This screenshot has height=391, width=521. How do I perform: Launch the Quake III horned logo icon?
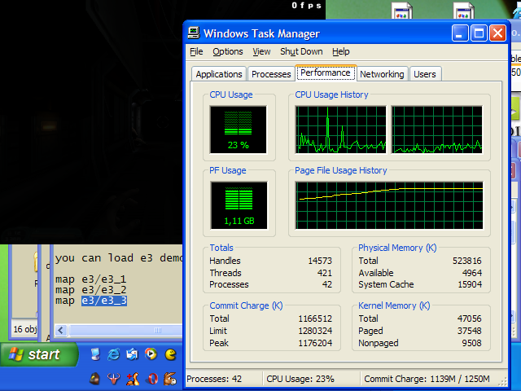[114, 379]
